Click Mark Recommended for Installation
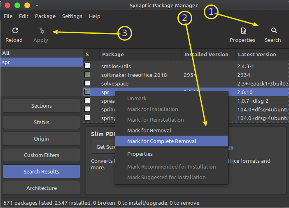Screen dimensions: 289x208 point(172,167)
